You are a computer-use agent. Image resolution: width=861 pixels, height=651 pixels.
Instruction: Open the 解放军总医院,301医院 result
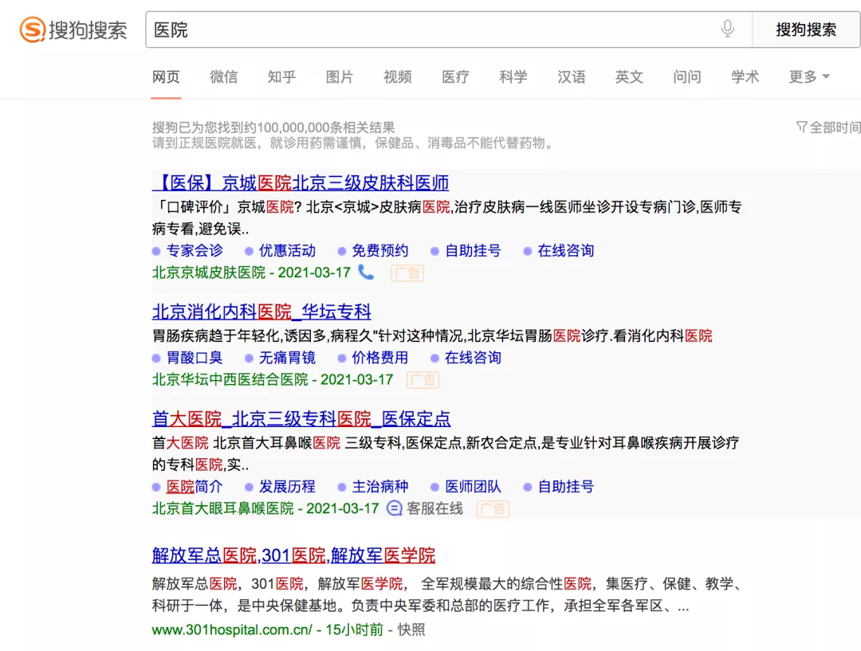[293, 555]
